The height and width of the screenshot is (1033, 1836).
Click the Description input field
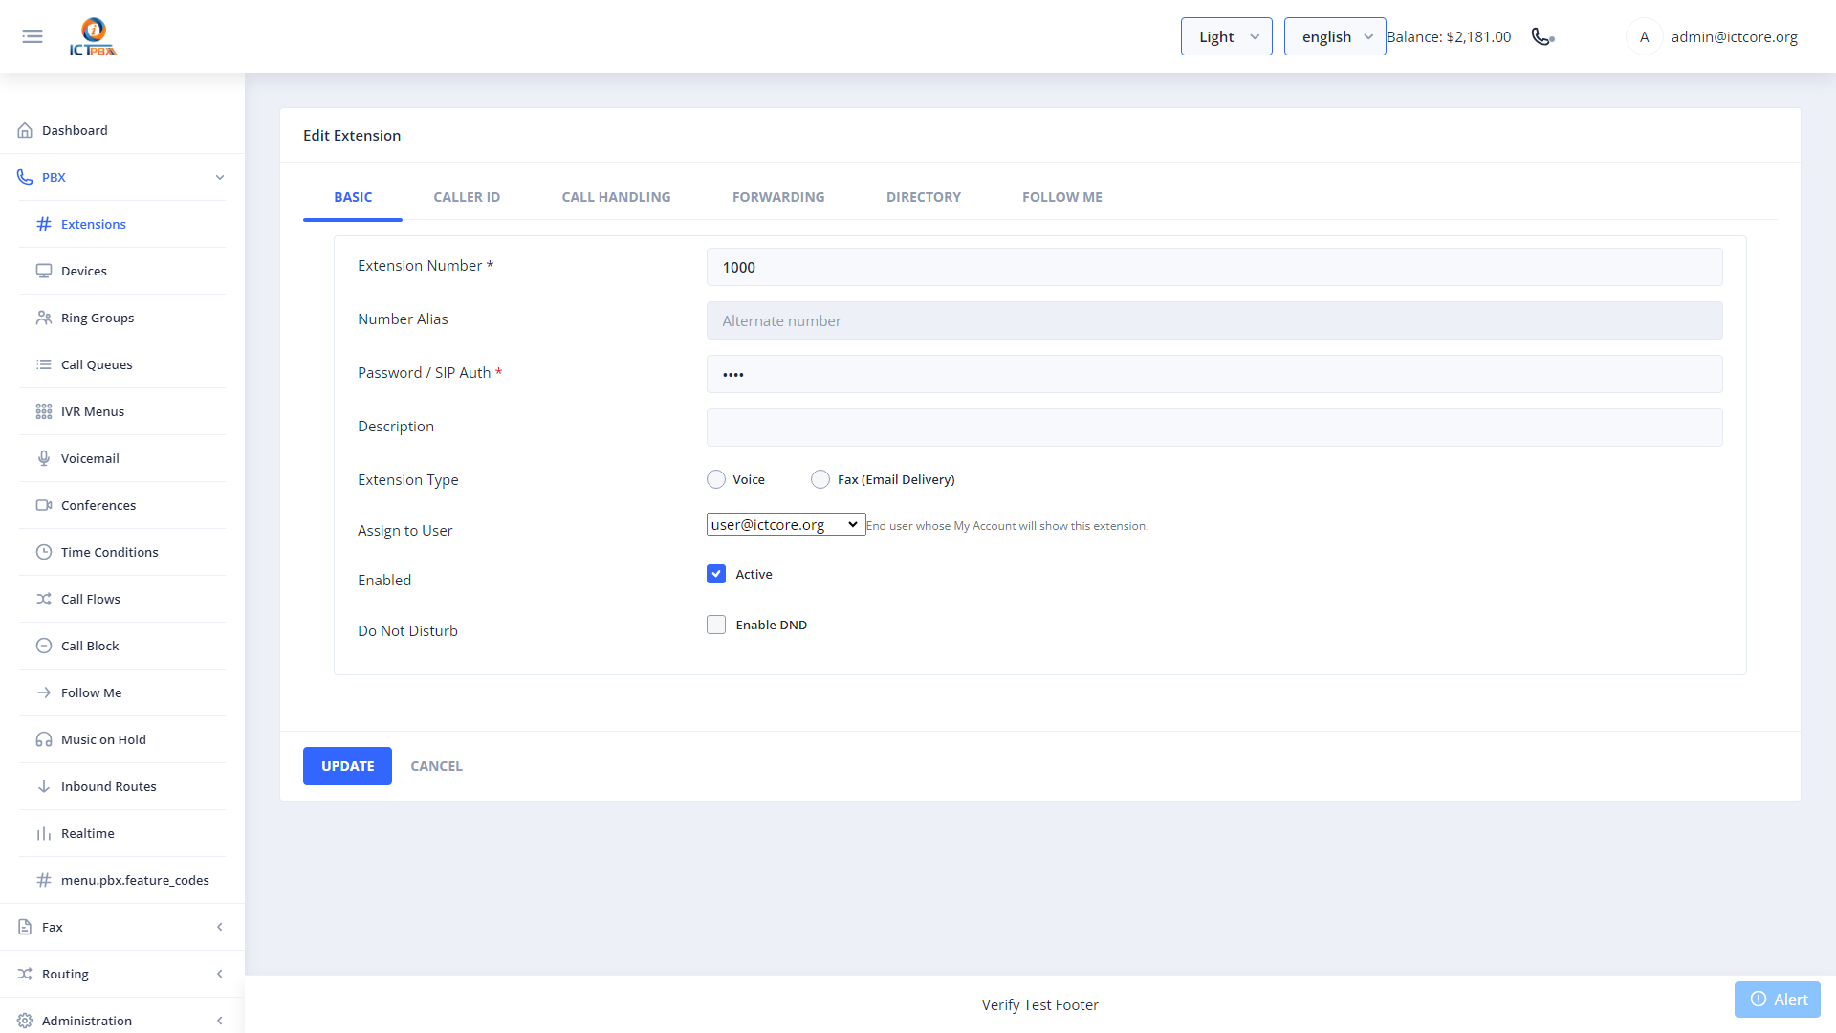[1214, 428]
